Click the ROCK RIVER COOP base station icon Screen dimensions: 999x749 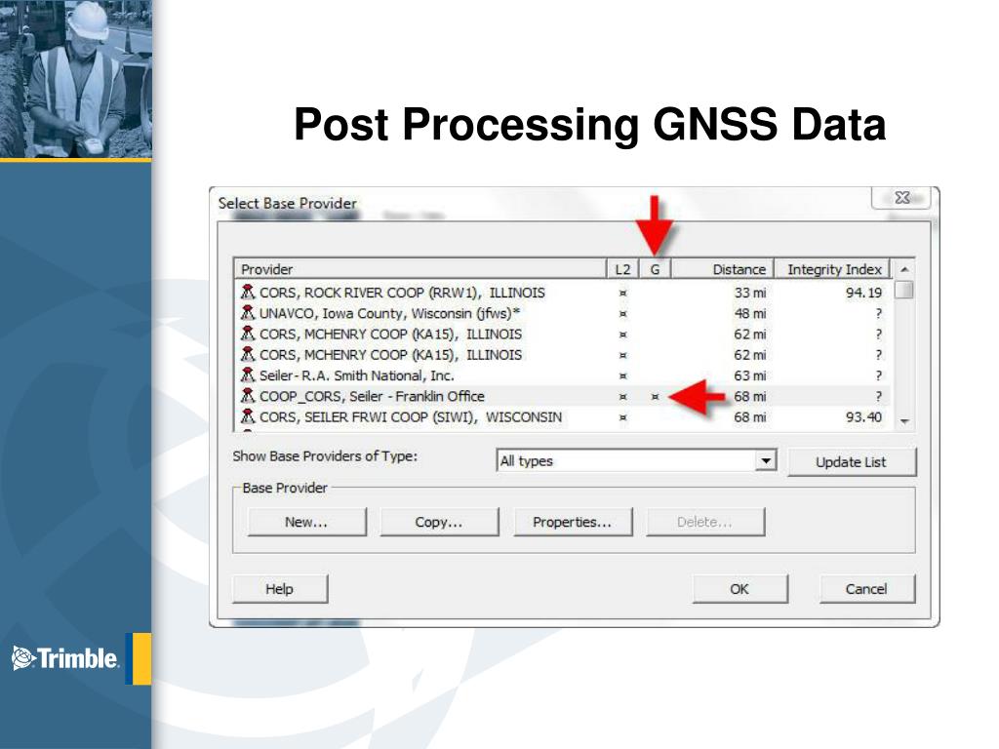(248, 292)
